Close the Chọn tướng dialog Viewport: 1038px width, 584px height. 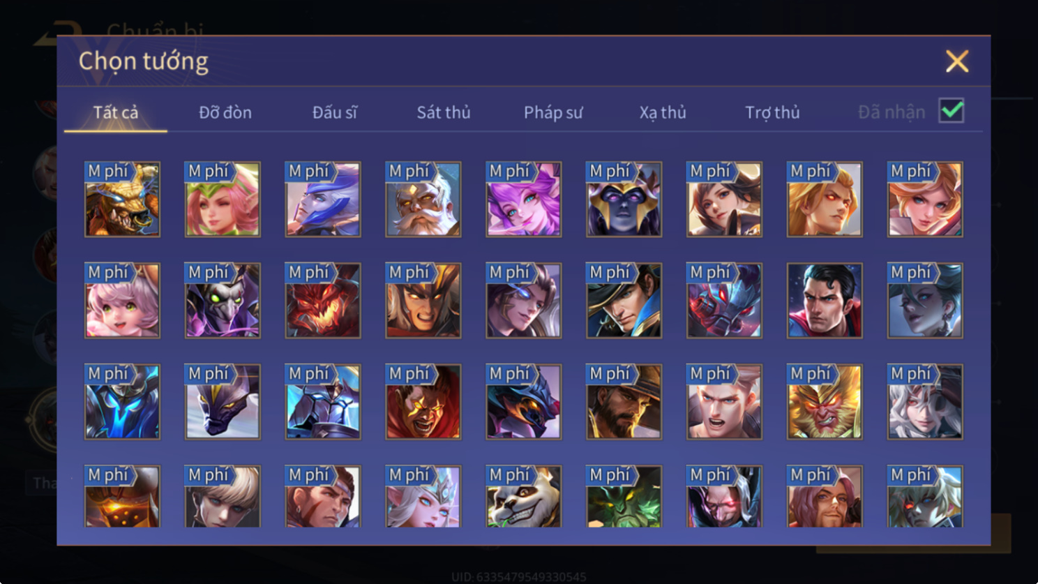click(x=957, y=61)
